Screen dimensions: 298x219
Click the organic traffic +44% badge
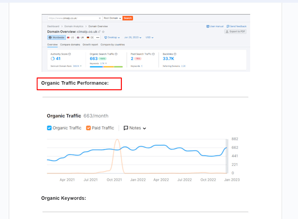click(x=103, y=59)
